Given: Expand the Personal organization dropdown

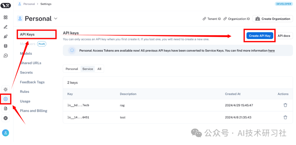Looking at the screenshot, I should 56,19.
